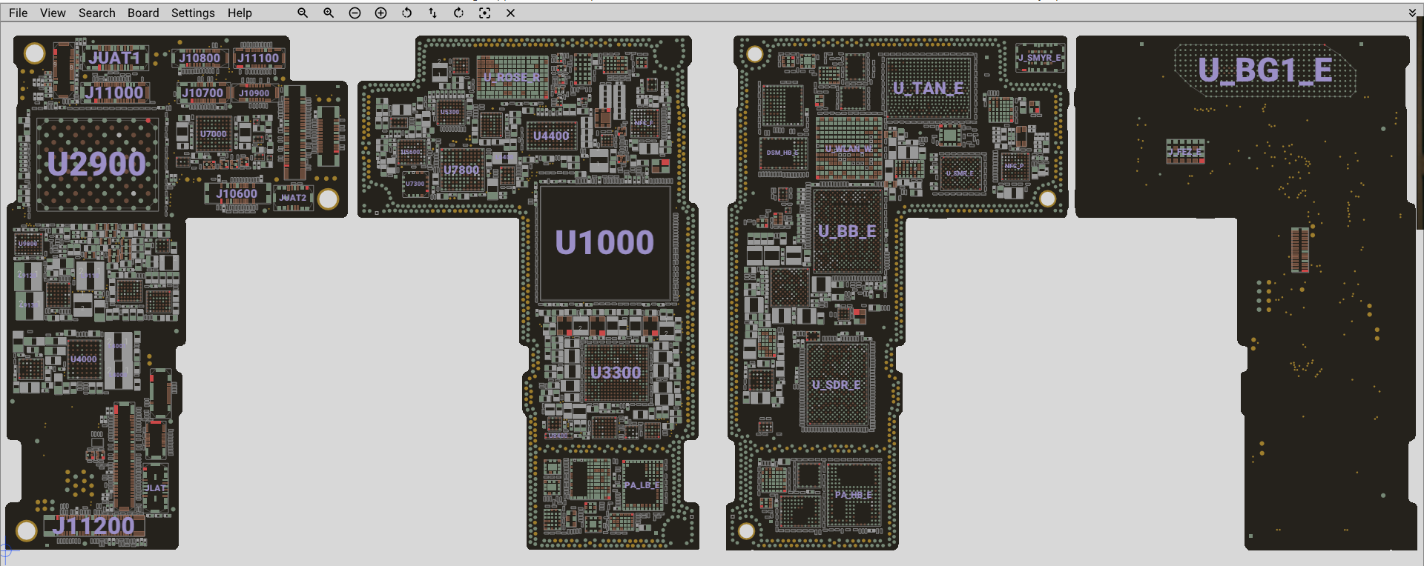This screenshot has height=566, width=1424.
Task: Click the magnifier-with-plus toolbar icon
Action: [329, 13]
